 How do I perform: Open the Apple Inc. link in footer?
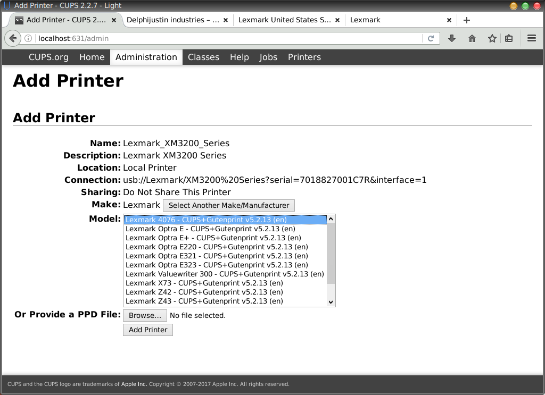tap(134, 384)
